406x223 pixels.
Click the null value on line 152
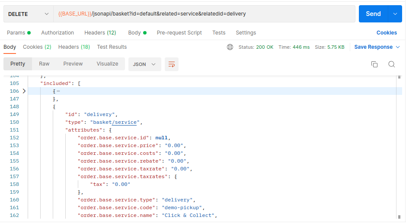(x=162, y=138)
